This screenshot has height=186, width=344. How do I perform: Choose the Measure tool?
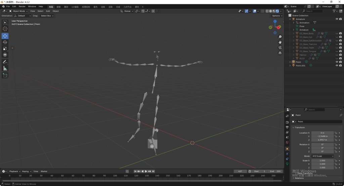pyautogui.click(x=5, y=68)
